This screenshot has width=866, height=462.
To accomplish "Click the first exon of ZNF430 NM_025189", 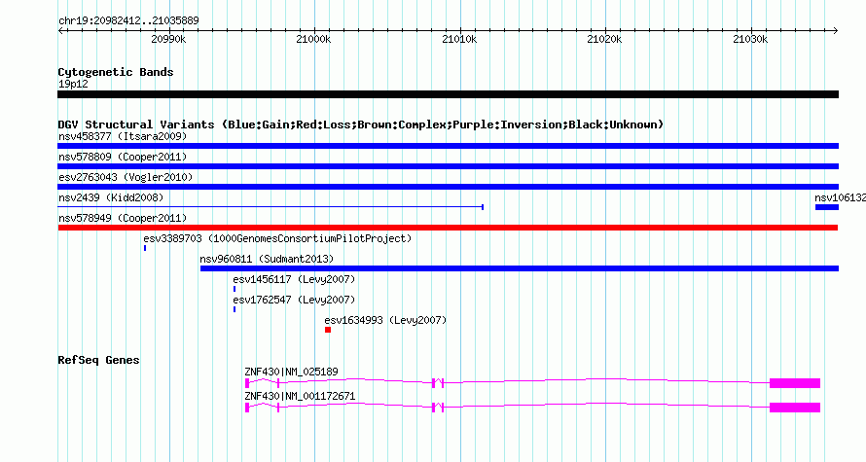I will pos(247,383).
